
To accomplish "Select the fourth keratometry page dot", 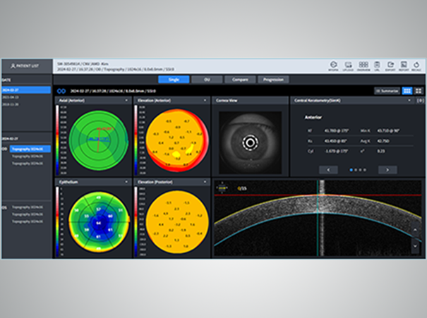I will tap(365, 170).
